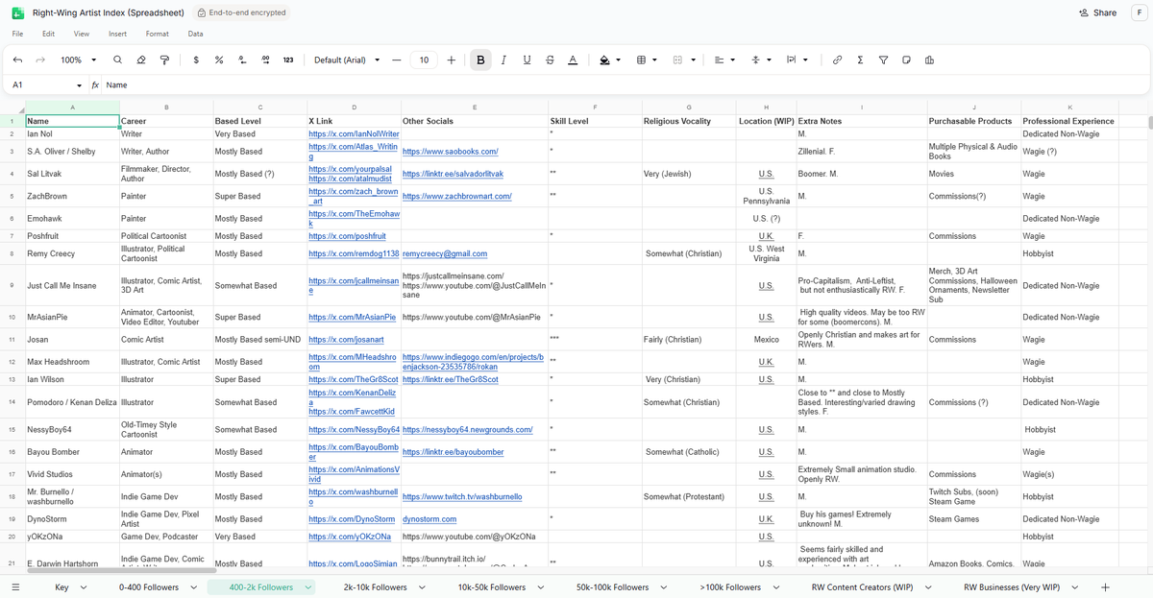Open the F user avatar

[x=1138, y=12]
